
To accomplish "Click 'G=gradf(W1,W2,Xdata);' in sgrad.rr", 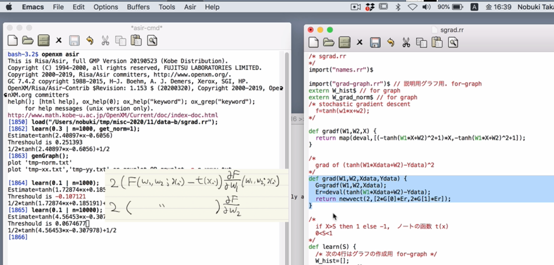I will (351, 185).
